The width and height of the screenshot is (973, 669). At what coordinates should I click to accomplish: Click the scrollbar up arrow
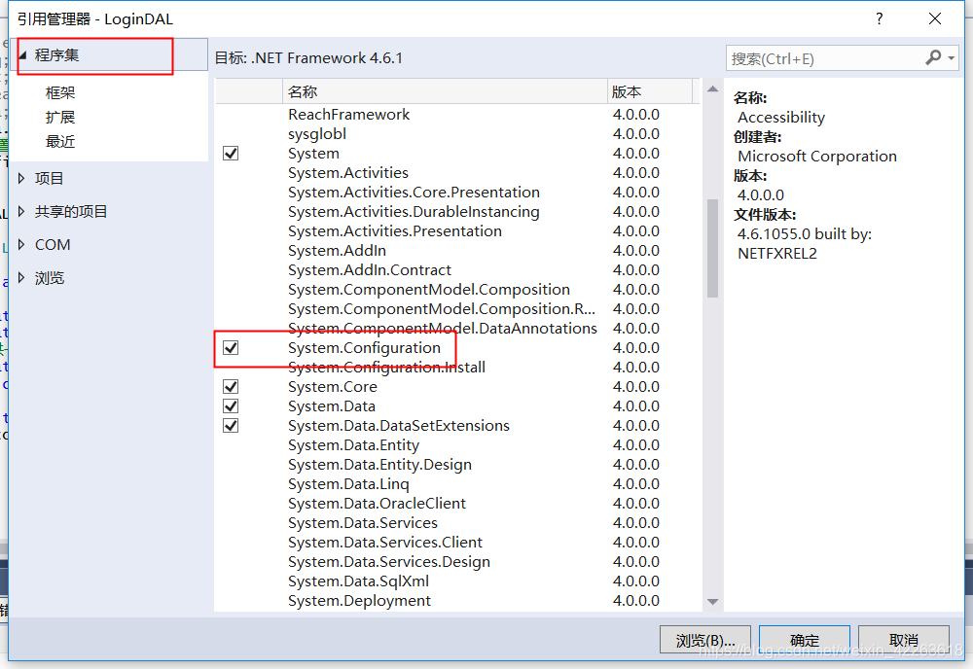(712, 89)
